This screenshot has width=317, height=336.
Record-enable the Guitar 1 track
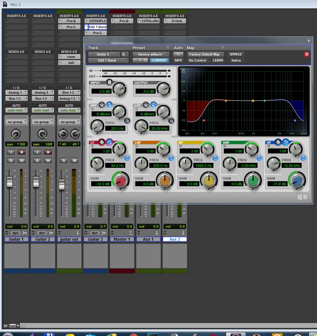point(22,152)
